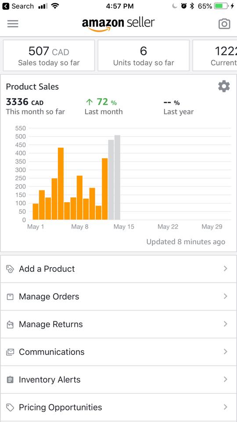Tap the Pricing Opportunities tag icon
Screen dimensions: 237x422
point(10,407)
